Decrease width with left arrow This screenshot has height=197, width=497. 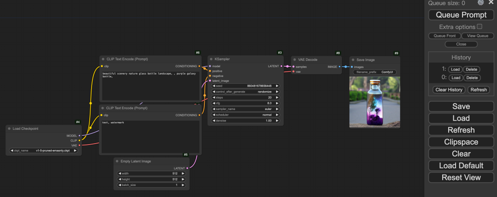(120, 174)
